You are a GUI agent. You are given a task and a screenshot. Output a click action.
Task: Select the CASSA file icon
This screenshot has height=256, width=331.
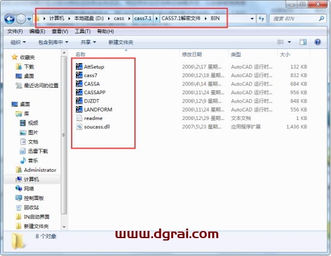point(79,84)
